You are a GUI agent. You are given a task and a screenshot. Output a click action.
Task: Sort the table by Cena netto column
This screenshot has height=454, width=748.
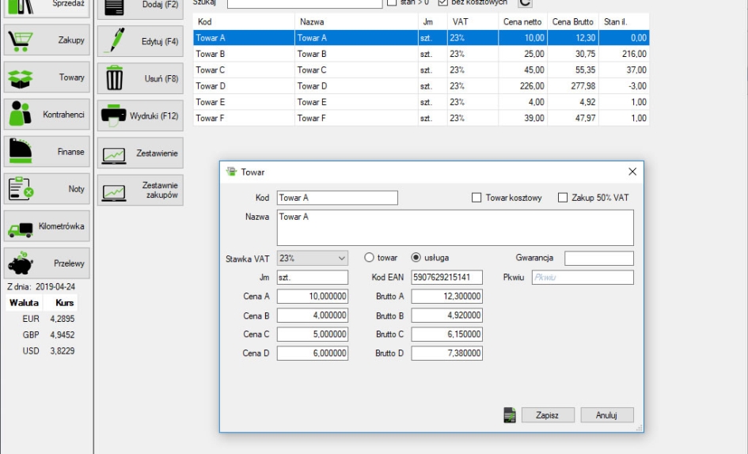pos(522,22)
